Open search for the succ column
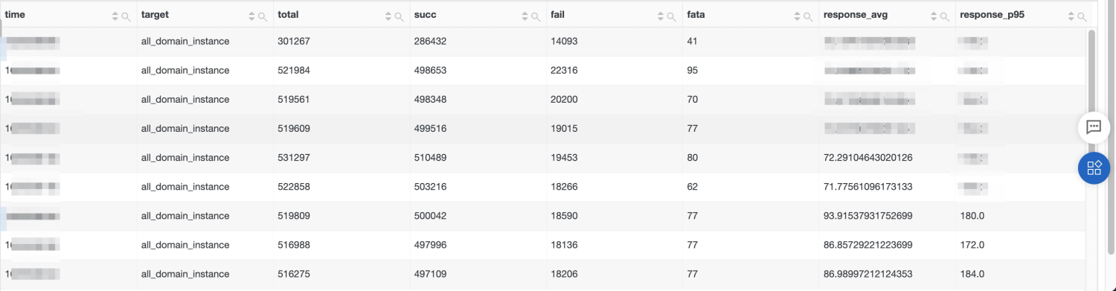Image resolution: width=1116 pixels, height=291 pixels. click(536, 16)
